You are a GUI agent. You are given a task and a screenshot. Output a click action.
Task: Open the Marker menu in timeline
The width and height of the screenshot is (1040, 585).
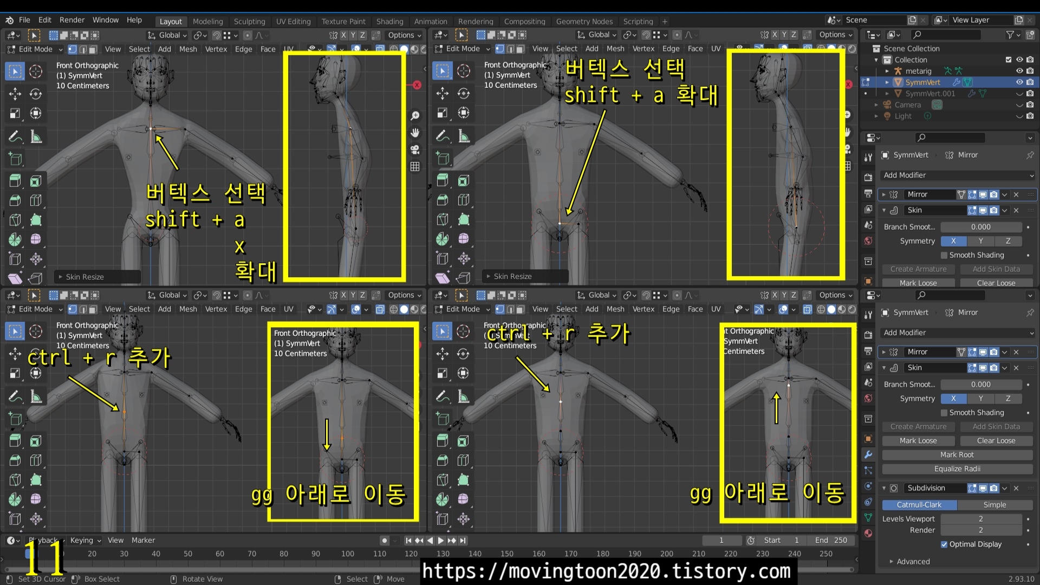(143, 541)
